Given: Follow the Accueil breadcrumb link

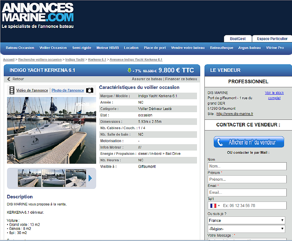Looking at the screenshot, I should (x=9, y=60).
